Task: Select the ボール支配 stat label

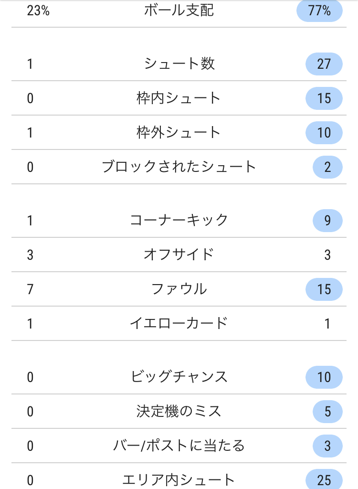Action: [179, 11]
